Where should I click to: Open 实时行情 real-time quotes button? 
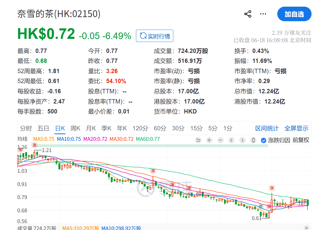pos(155,36)
